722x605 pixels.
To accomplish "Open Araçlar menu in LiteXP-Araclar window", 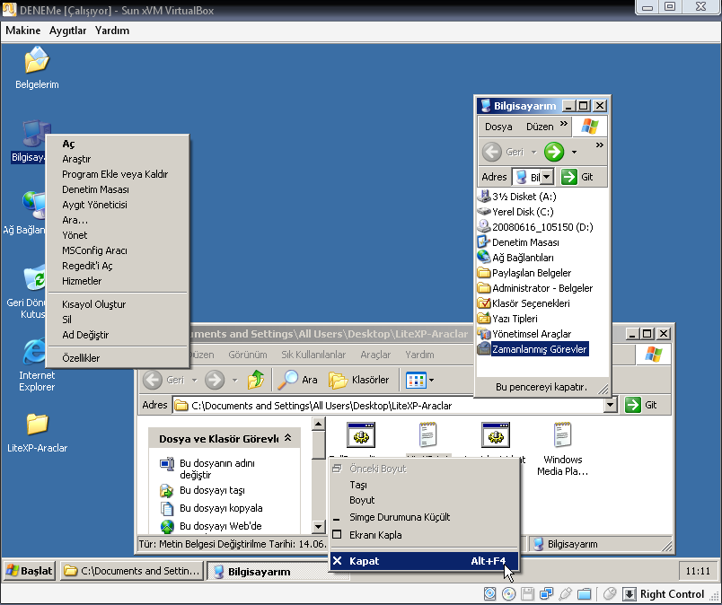I will click(x=375, y=355).
